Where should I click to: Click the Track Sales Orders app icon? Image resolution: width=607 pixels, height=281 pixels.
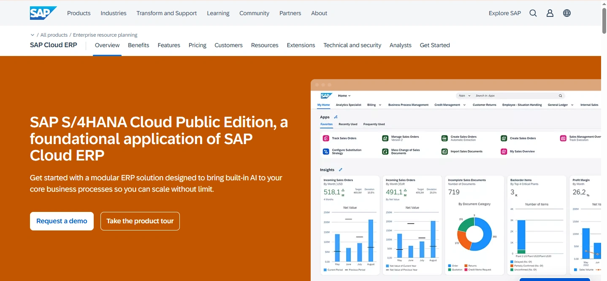[x=326, y=138]
